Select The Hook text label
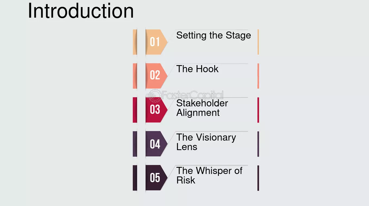Image resolution: width=369 pixels, height=206 pixels. tap(197, 69)
